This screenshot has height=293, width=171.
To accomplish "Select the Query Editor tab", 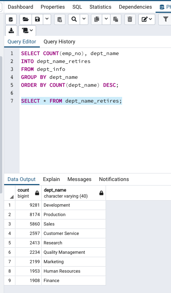I will [22, 42].
